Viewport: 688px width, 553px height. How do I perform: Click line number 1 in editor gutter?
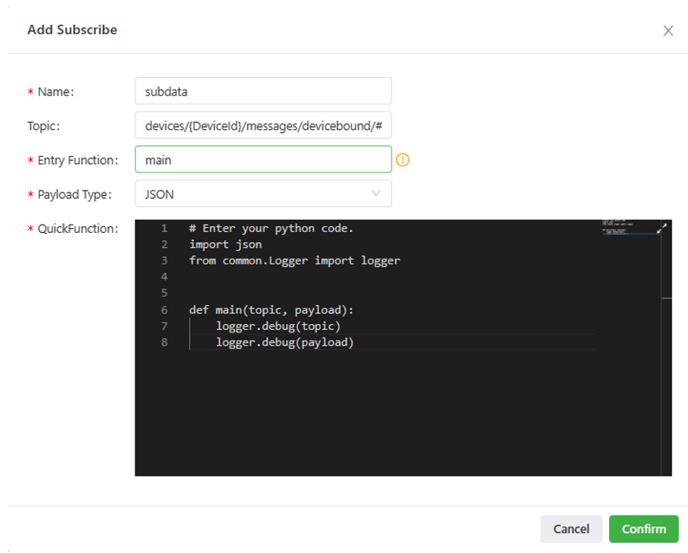(x=164, y=228)
